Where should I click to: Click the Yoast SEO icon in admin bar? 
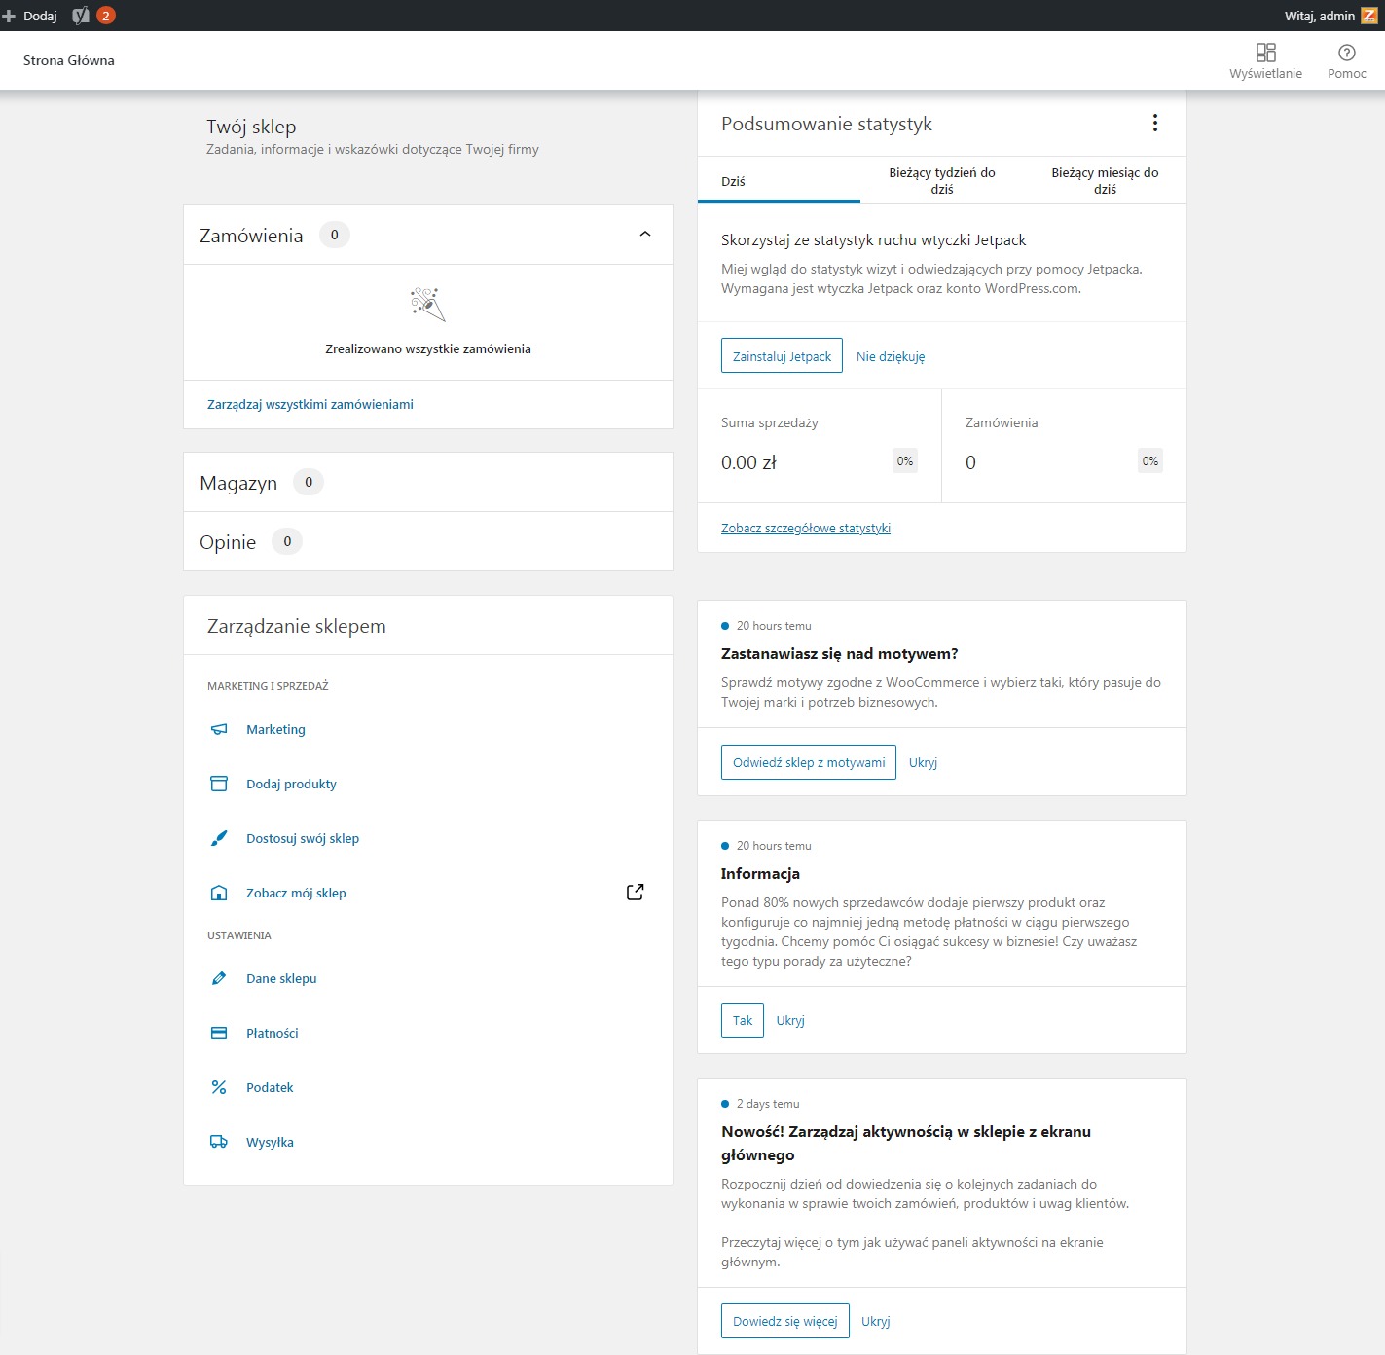click(81, 16)
